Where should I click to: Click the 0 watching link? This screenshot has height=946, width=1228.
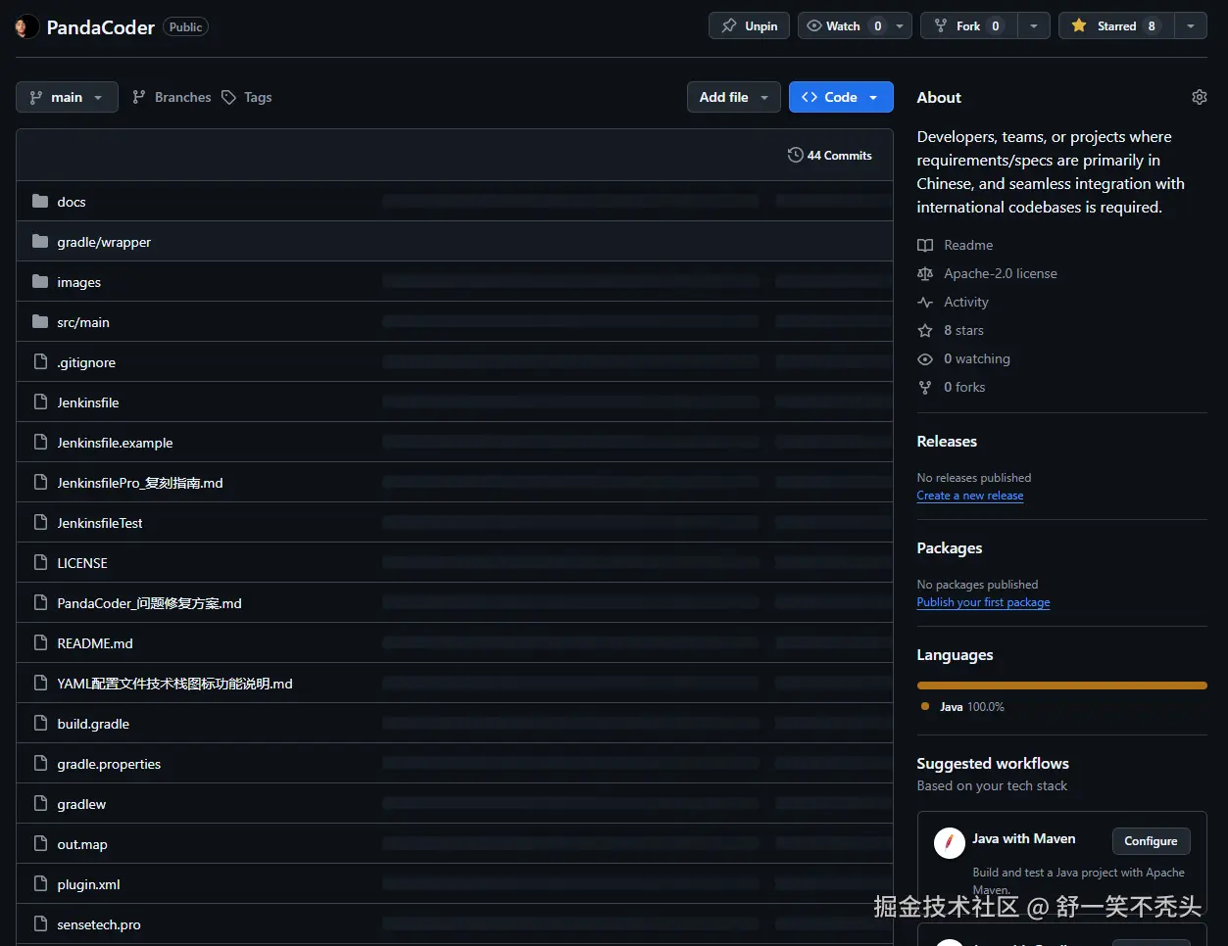tap(977, 358)
